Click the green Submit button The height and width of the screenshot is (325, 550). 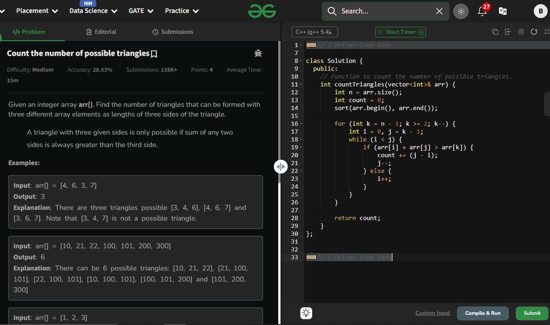coord(532,313)
